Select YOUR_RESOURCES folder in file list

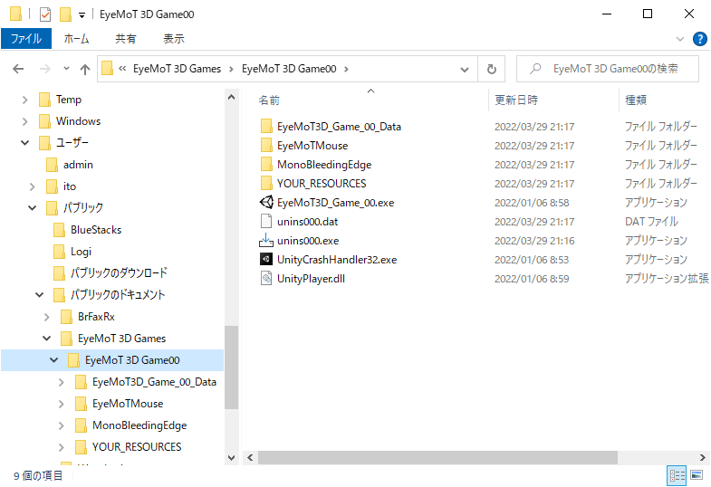(x=322, y=184)
